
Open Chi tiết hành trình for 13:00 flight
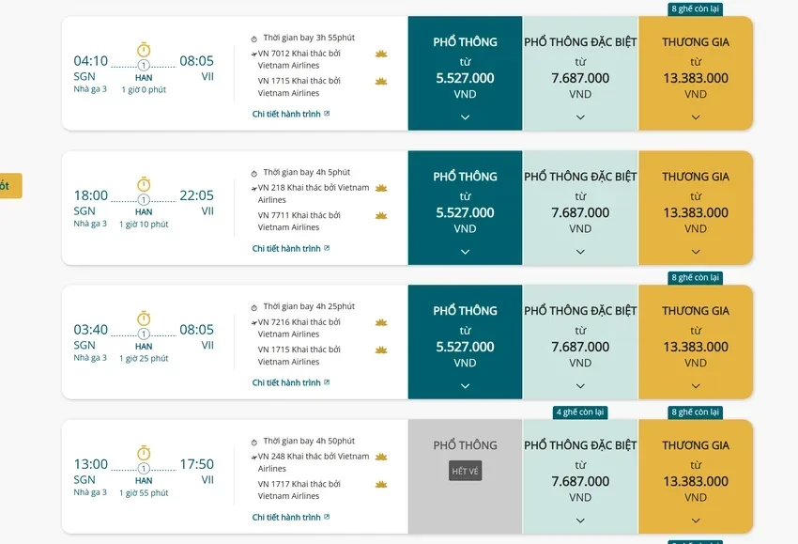(291, 518)
